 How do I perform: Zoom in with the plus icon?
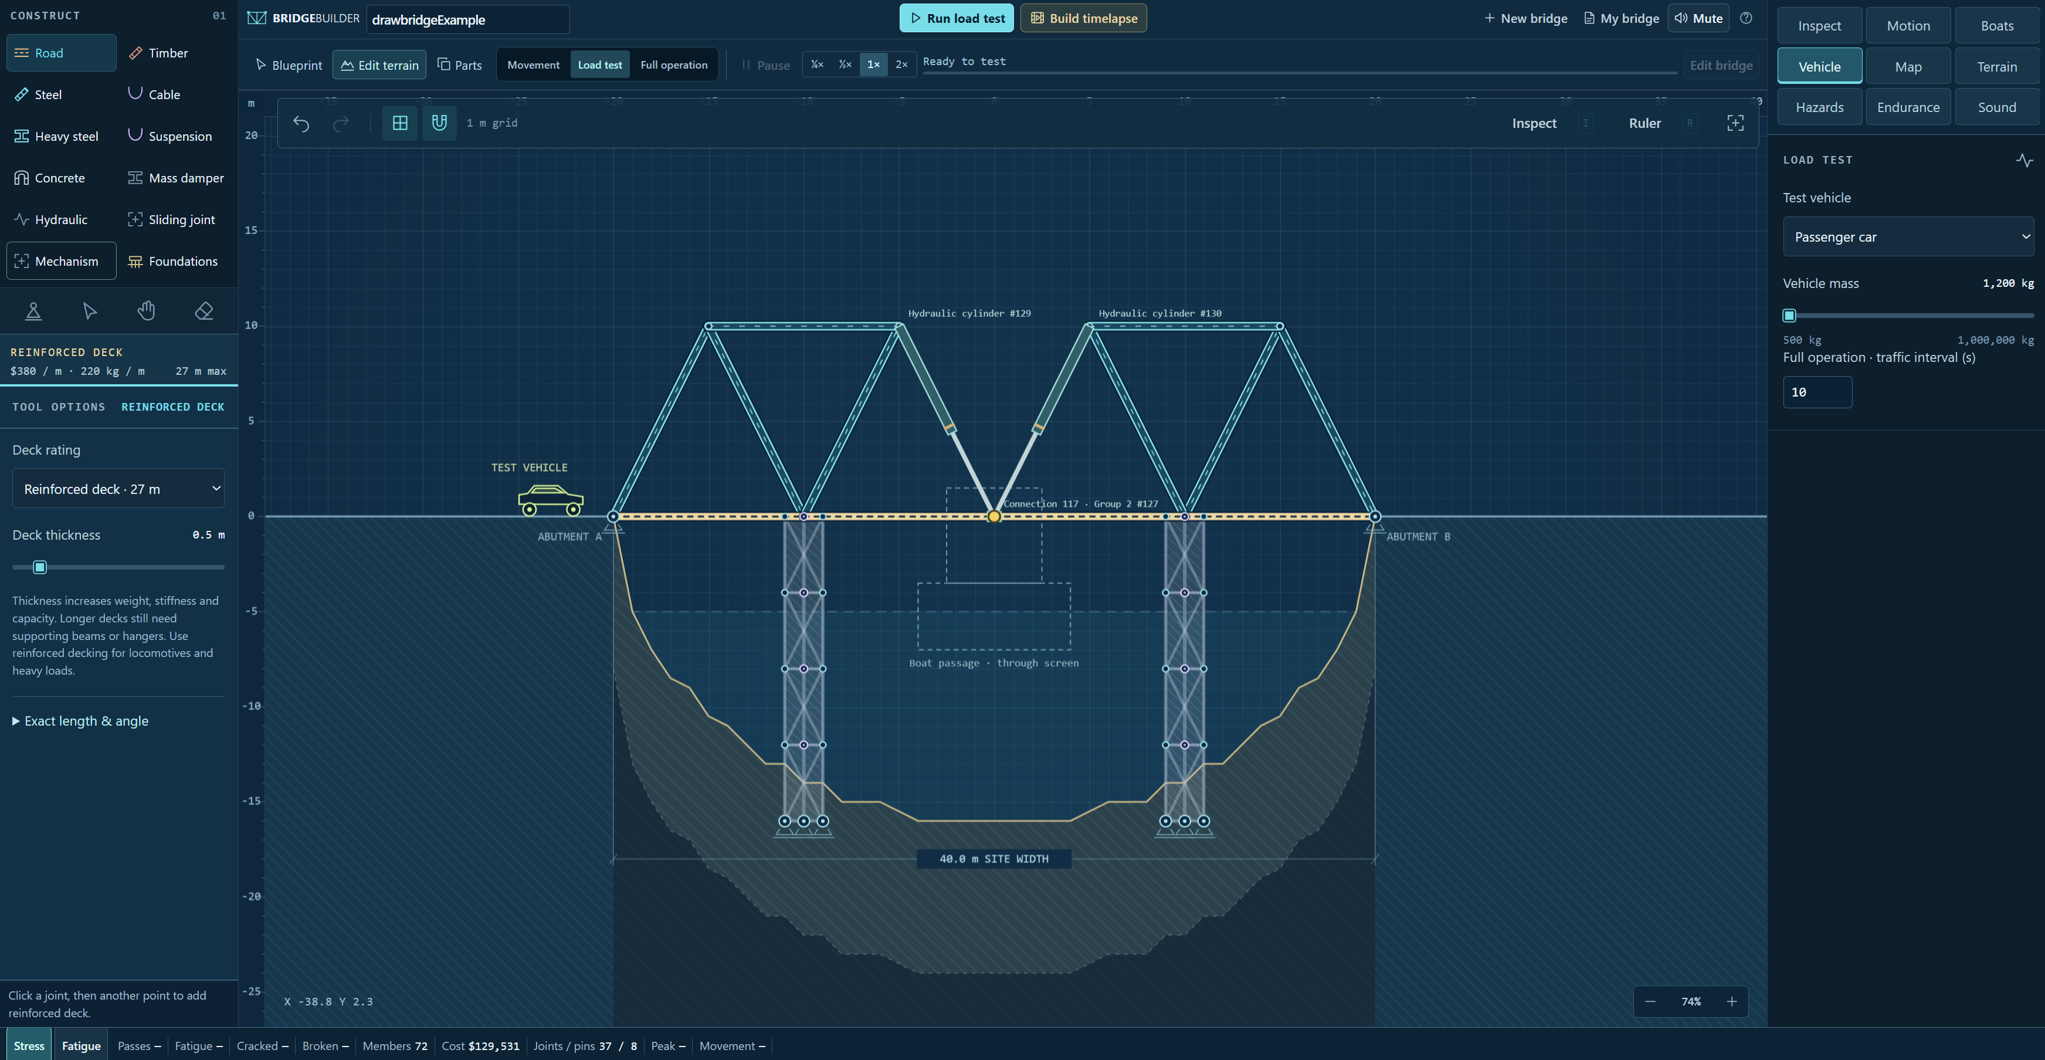click(1731, 1001)
